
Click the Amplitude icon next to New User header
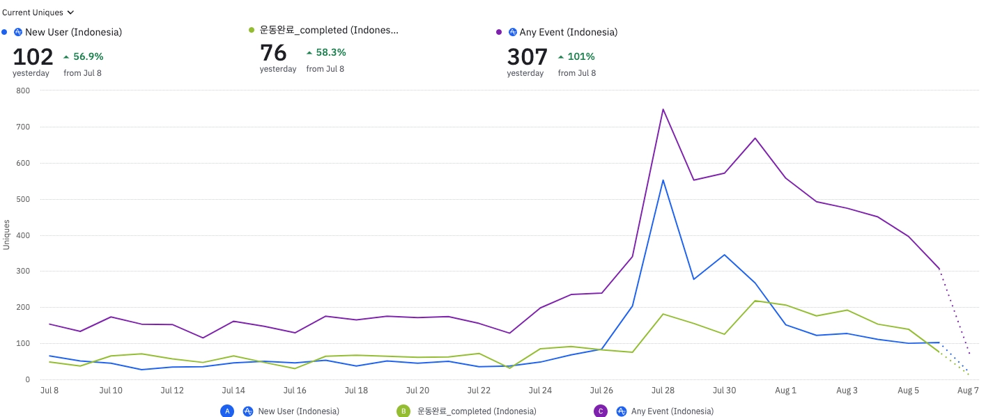[18, 32]
